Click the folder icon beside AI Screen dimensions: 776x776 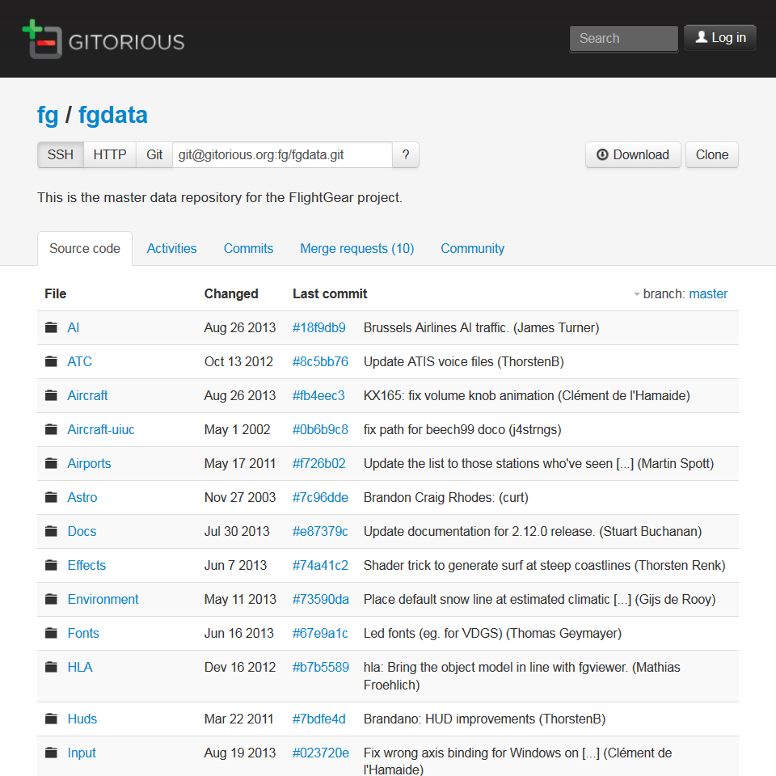tap(51, 327)
